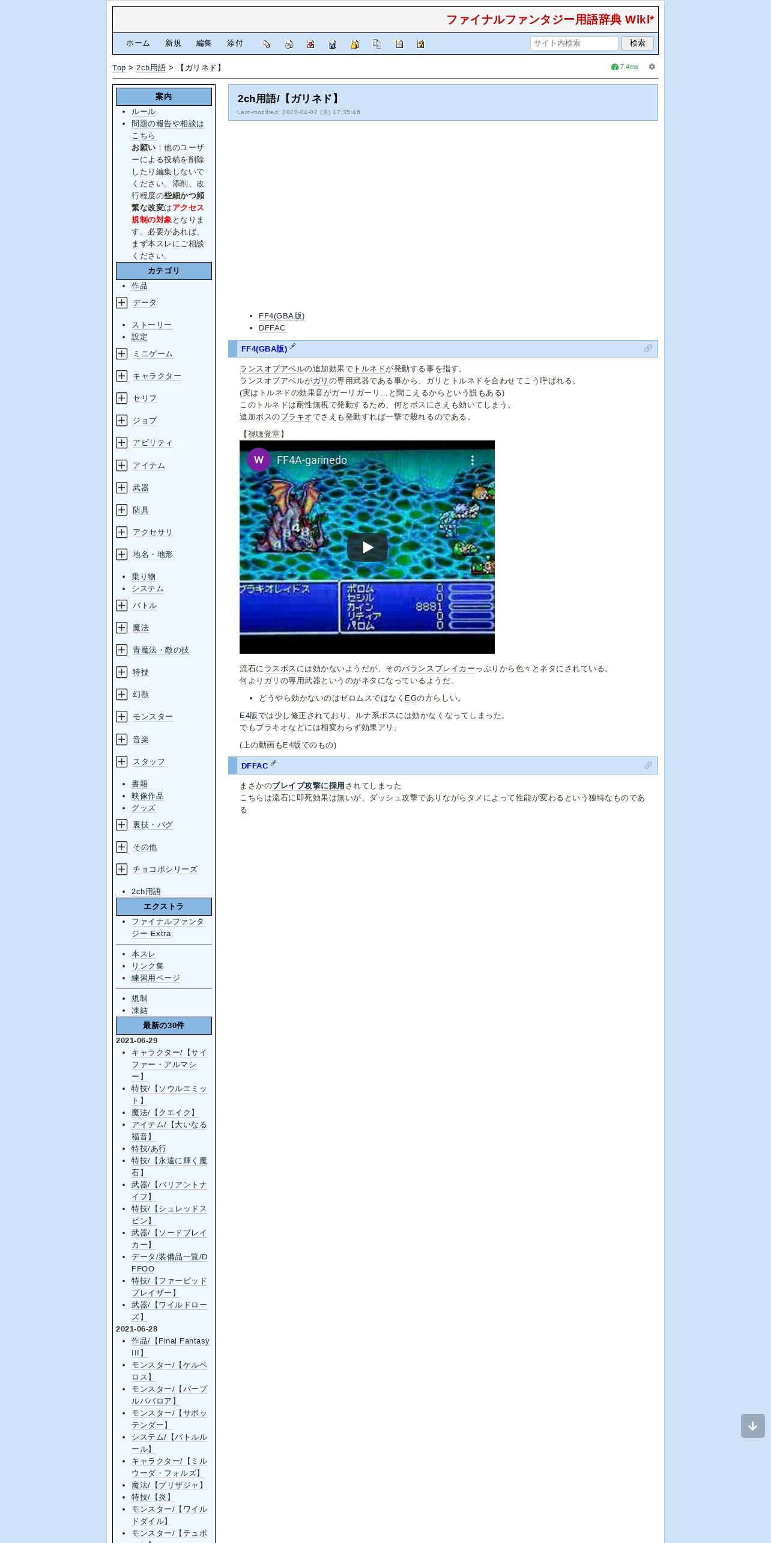Open the ランスオブアベル article link
This screenshot has height=1543, width=771.
271,369
